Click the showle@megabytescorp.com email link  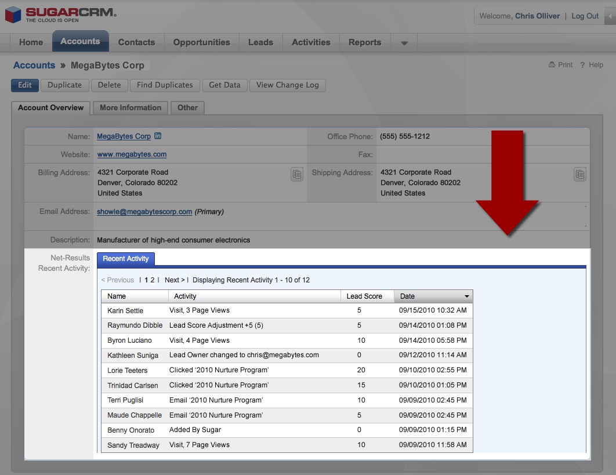[x=144, y=212]
